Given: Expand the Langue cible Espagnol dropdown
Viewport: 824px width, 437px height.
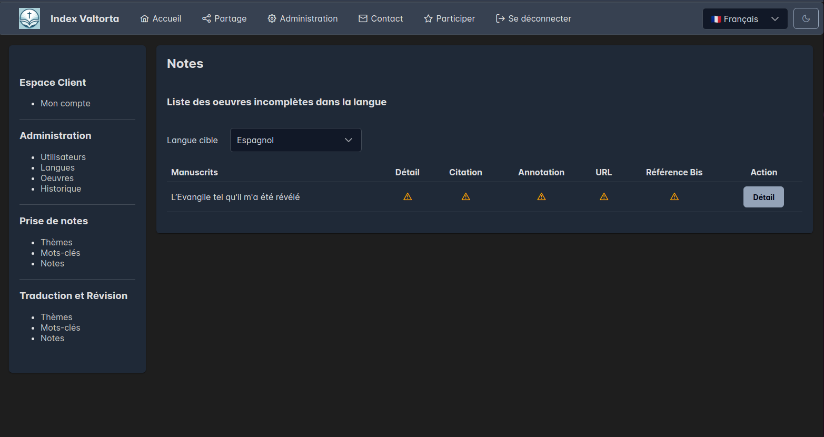Looking at the screenshot, I should [x=295, y=140].
